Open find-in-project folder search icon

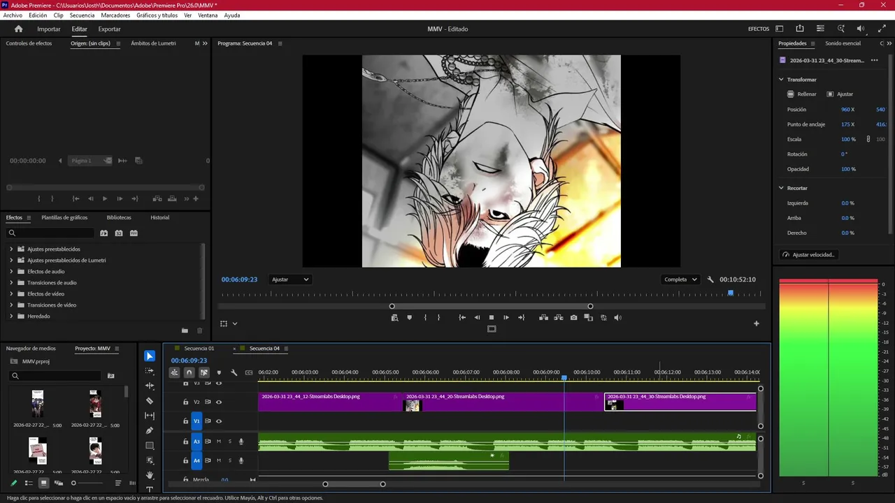click(110, 376)
